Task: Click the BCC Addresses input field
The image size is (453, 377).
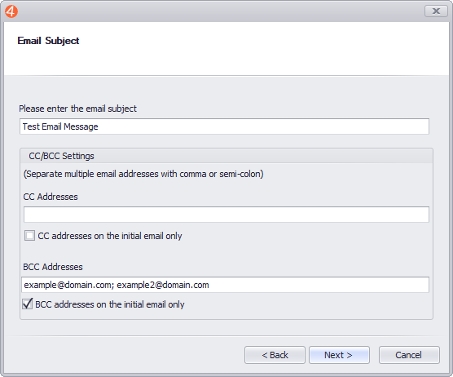Action: (225, 285)
